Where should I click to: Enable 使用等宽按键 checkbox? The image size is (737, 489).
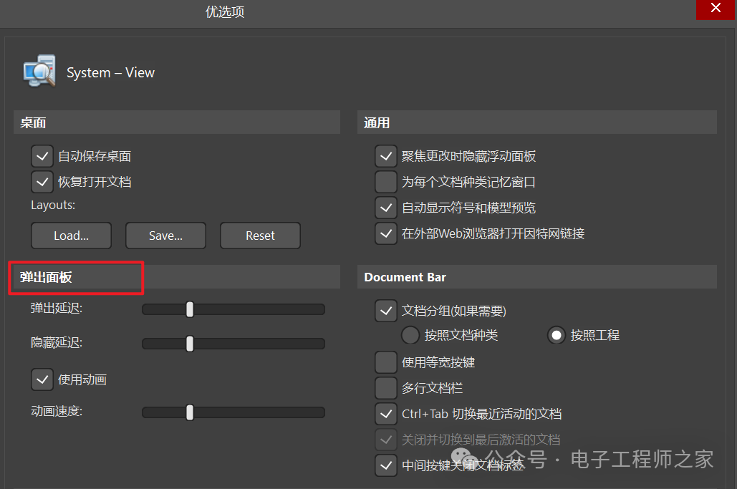(x=386, y=362)
